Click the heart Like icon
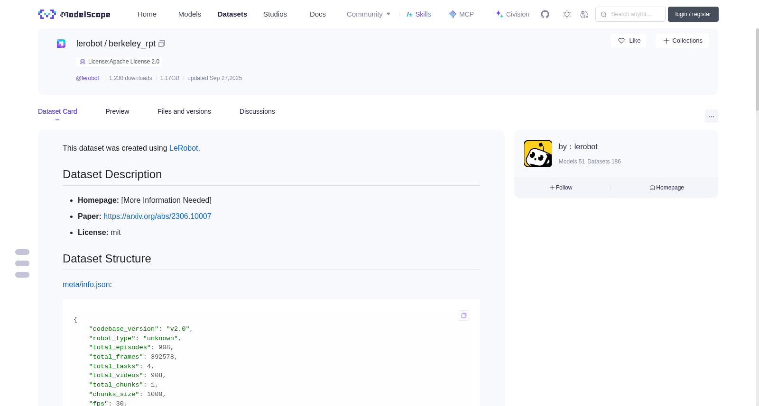 621,41
